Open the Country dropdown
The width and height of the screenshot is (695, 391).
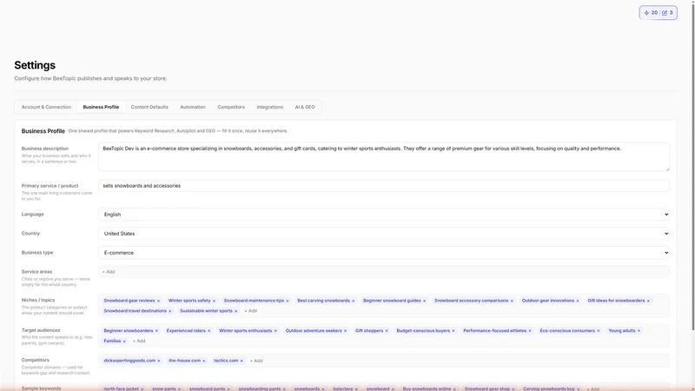384,234
